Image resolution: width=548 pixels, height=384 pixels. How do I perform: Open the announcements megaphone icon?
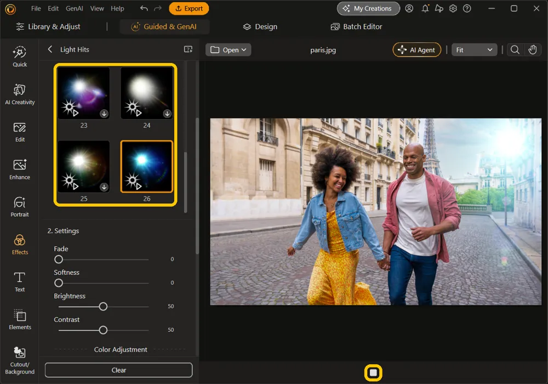[439, 8]
